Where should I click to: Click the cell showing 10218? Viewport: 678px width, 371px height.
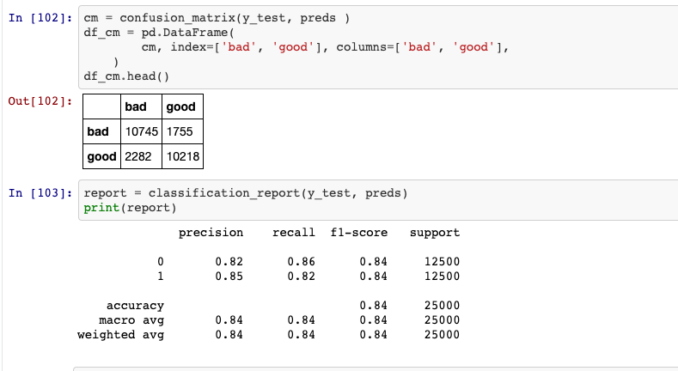click(182, 156)
